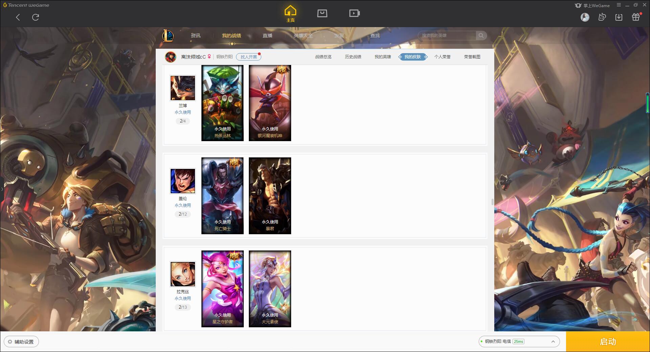
Task: Click 永久使用 under 兰博 name
Action: click(183, 112)
